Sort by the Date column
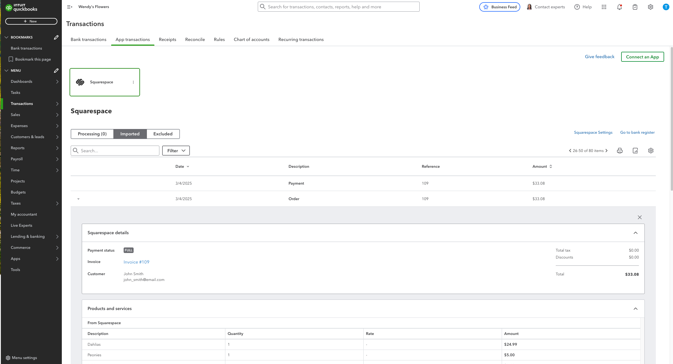 (182, 166)
